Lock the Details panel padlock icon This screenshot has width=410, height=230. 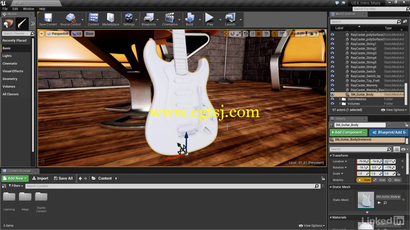click(406, 125)
